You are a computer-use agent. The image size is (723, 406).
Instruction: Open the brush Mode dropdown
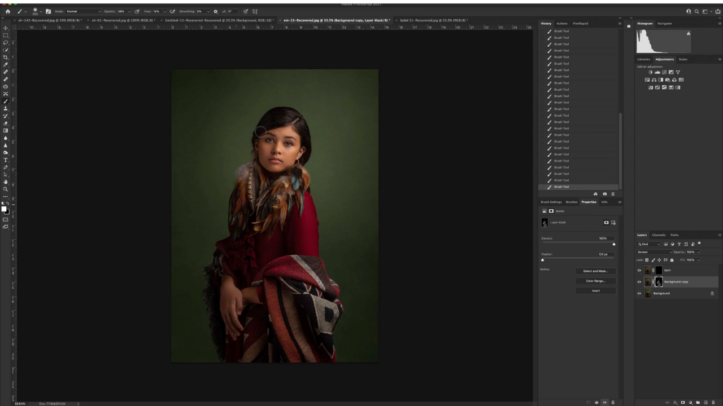(83, 11)
